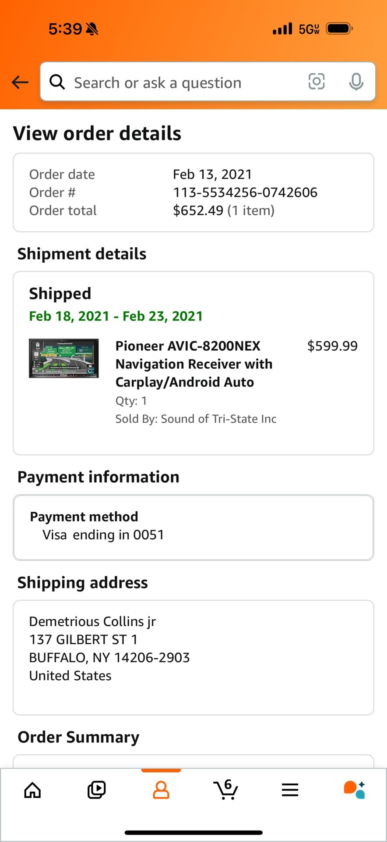Screen dimensions: 387x842
Task: Tap the iOS home indicator bar
Action: [193, 832]
